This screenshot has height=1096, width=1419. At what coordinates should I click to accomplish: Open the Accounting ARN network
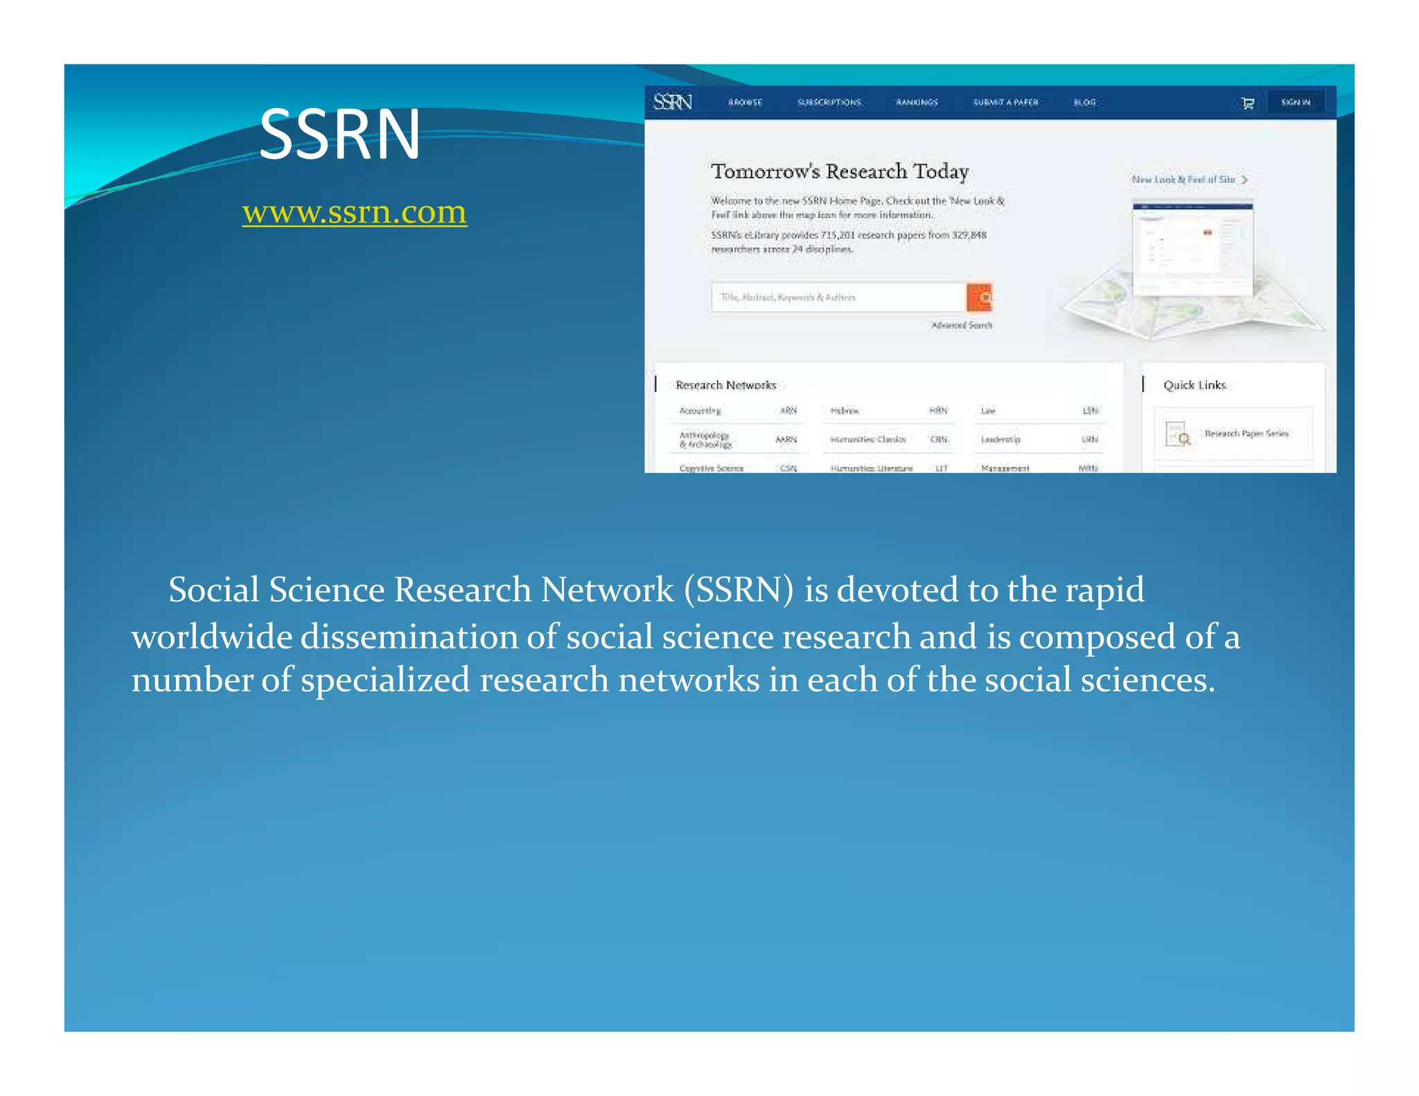[x=737, y=411]
